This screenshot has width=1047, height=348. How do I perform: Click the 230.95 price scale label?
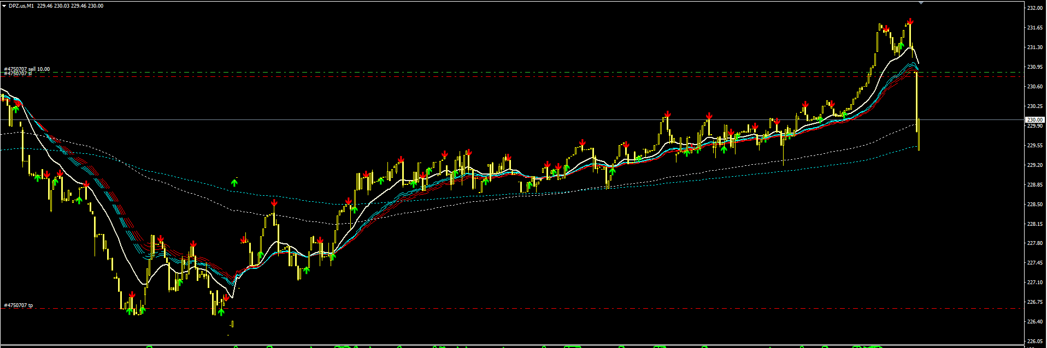[x=1035, y=67]
